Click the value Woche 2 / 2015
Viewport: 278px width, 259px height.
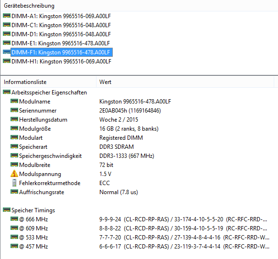click(118, 120)
